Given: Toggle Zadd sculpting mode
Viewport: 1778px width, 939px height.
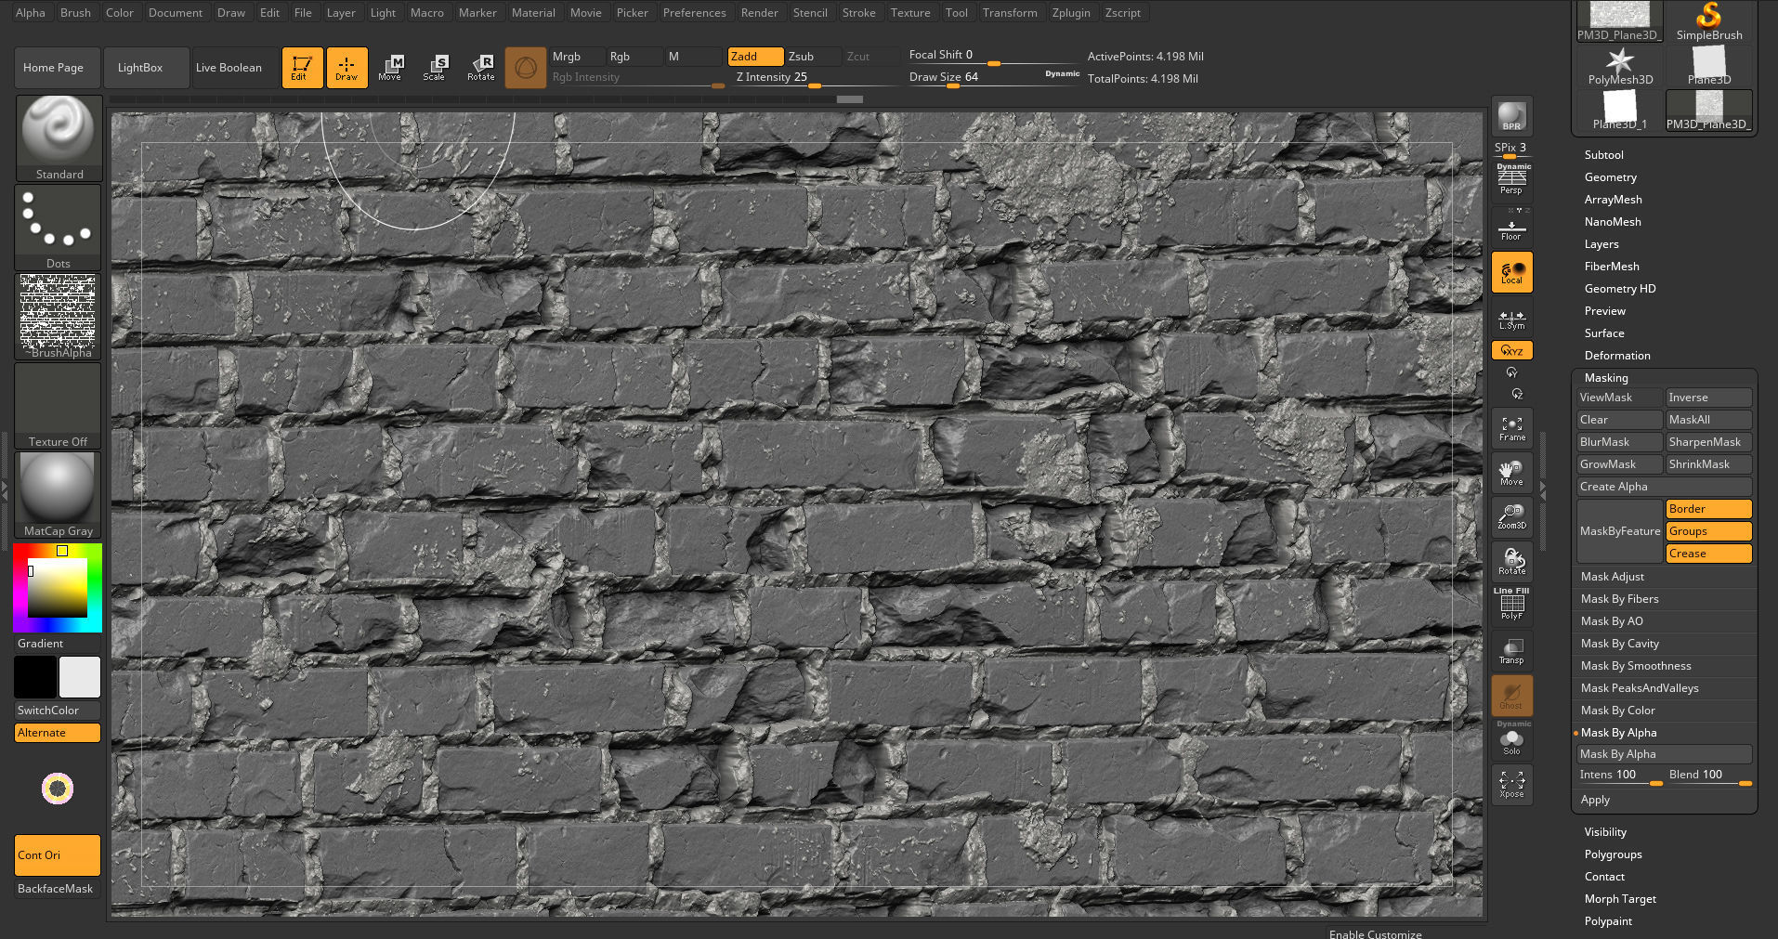Looking at the screenshot, I should (754, 56).
